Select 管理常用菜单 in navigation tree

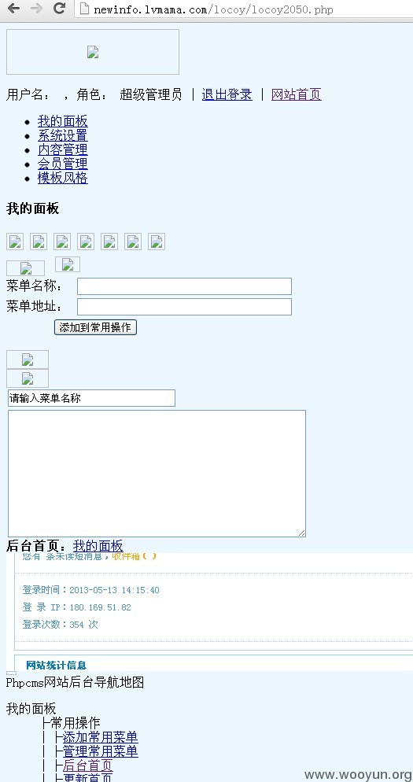pyautogui.click(x=100, y=751)
